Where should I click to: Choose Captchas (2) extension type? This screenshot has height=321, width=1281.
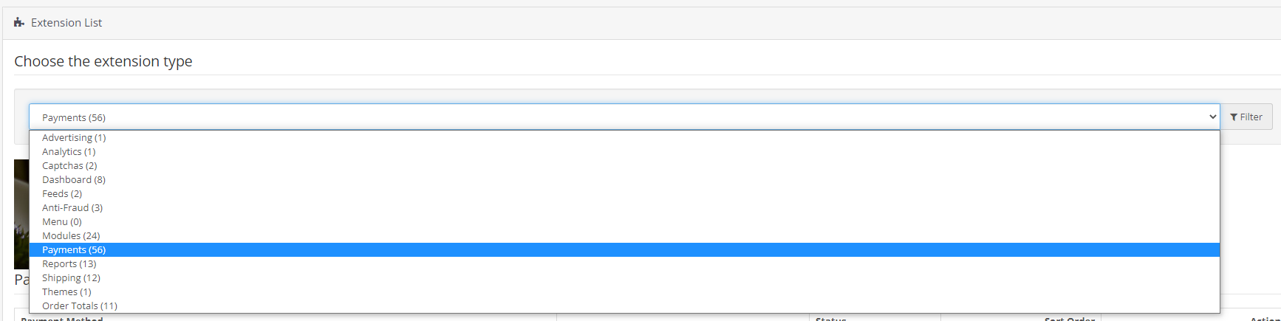(69, 166)
